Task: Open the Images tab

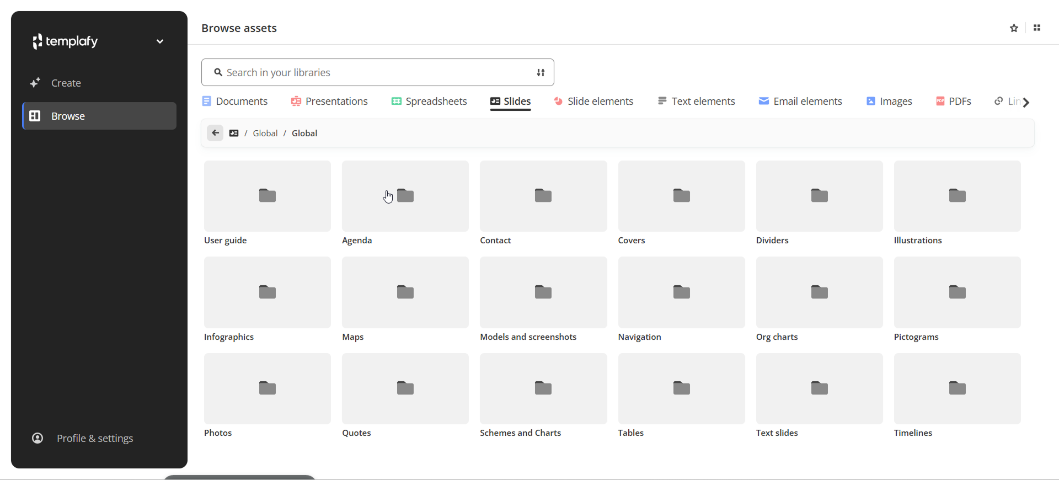Action: pos(889,102)
